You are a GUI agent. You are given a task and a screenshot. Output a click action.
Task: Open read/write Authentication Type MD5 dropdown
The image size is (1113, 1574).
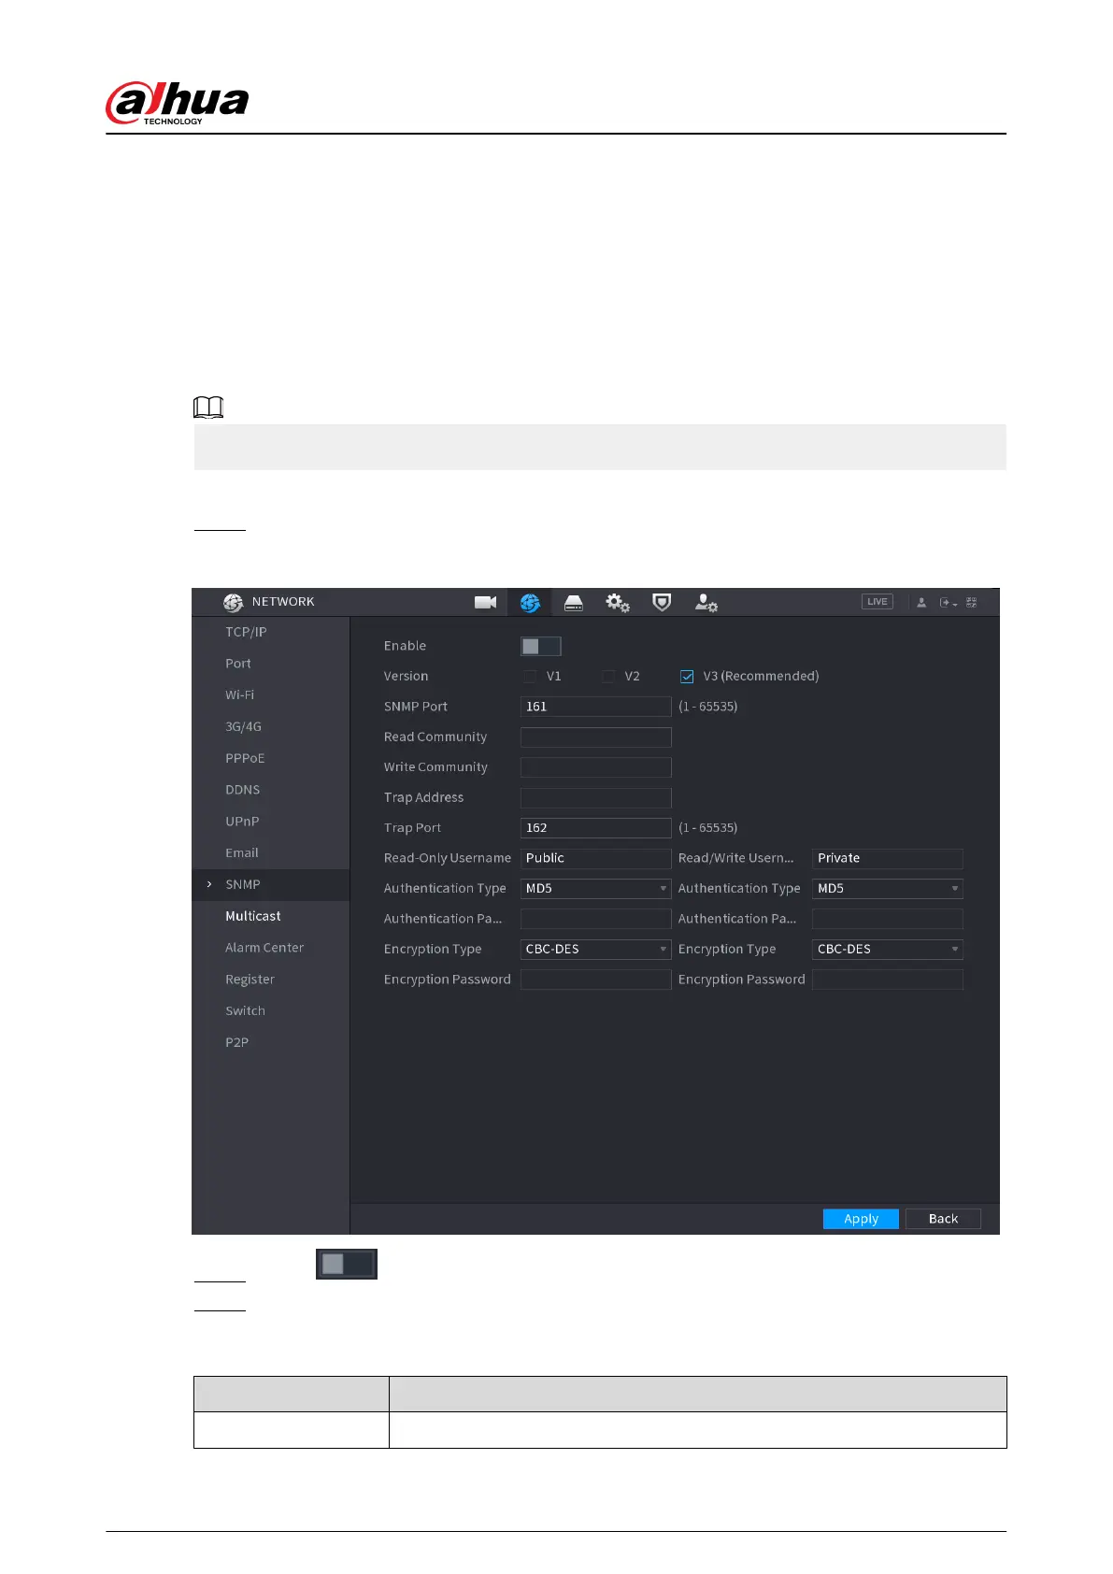click(887, 888)
